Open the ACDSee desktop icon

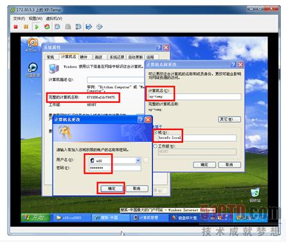coord(33,44)
